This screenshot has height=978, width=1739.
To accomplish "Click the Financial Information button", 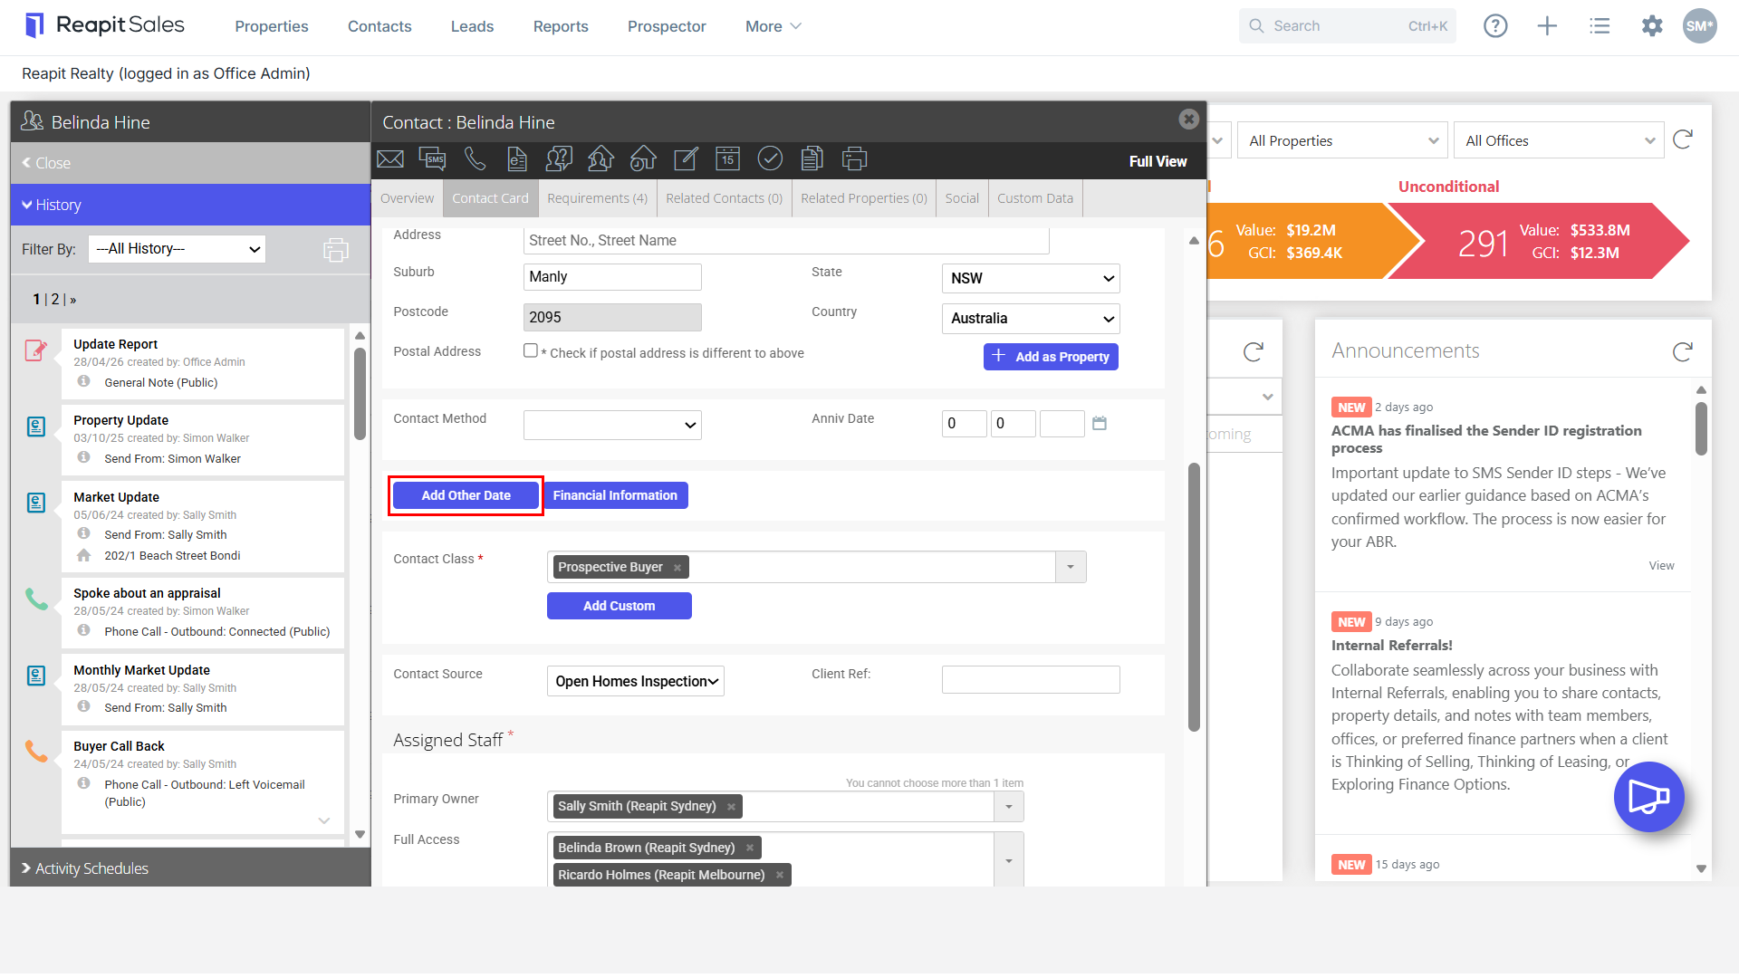I will click(616, 495).
